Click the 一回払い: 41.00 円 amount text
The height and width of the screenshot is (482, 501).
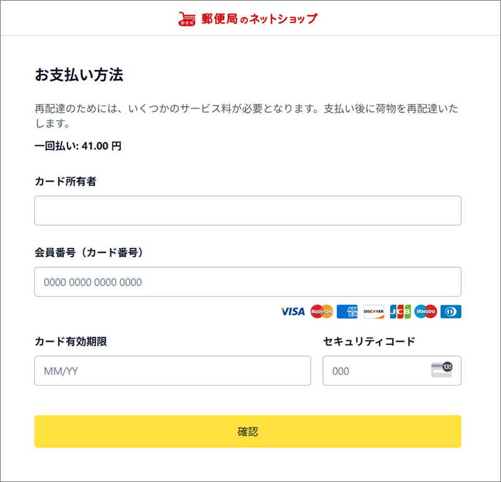pos(78,146)
